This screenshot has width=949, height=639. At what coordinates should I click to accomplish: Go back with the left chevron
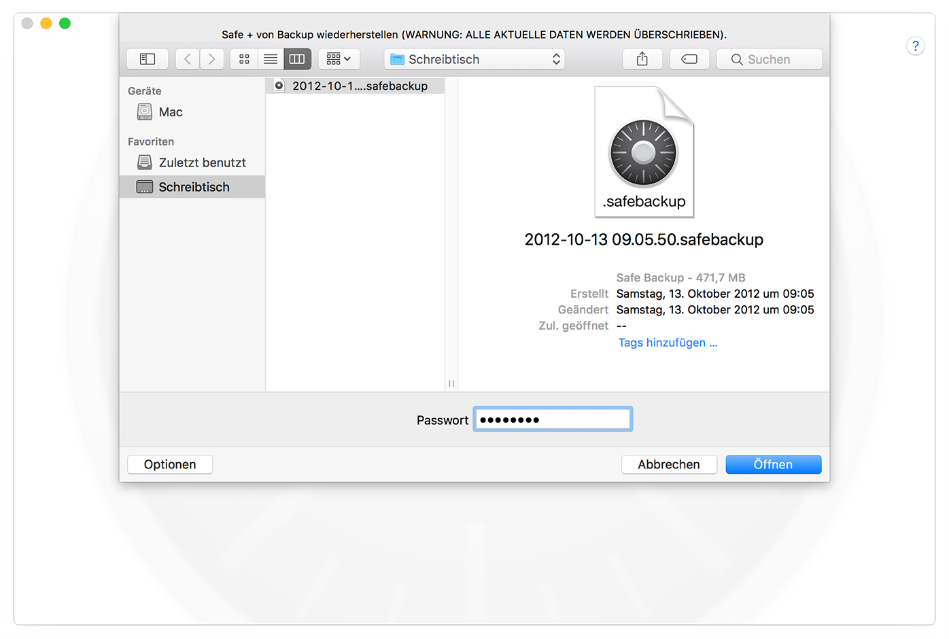click(188, 59)
